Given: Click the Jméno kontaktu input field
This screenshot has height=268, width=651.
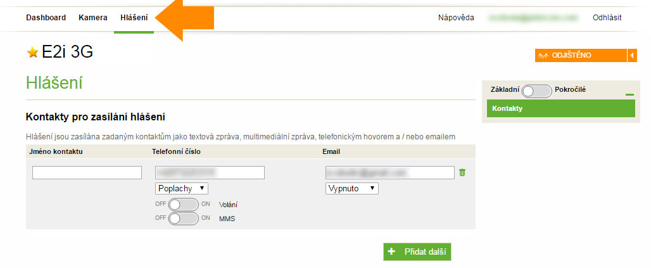Looking at the screenshot, I should (x=87, y=173).
